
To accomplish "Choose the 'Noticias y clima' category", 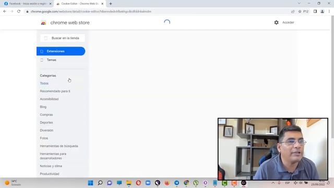I will point(51,166).
